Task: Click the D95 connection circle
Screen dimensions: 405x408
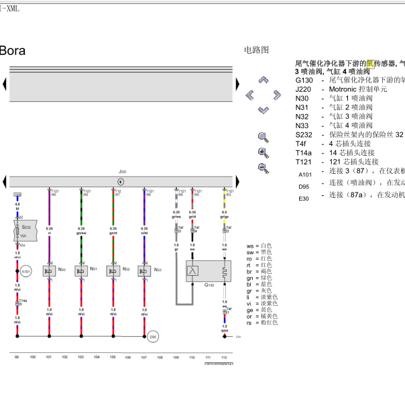Action: click(153, 337)
